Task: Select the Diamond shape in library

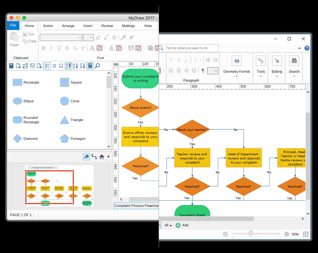Action: click(25, 139)
